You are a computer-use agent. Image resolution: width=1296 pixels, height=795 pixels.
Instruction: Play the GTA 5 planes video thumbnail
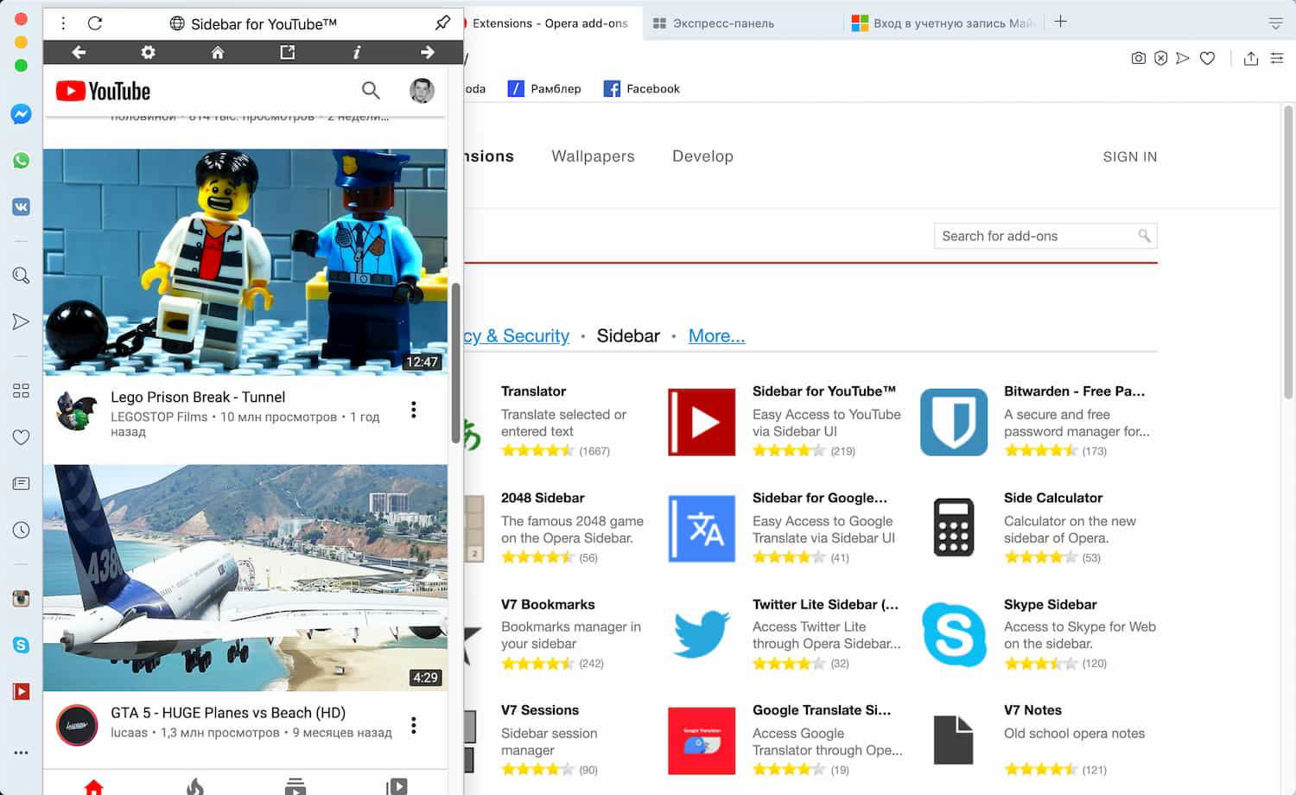click(x=245, y=577)
